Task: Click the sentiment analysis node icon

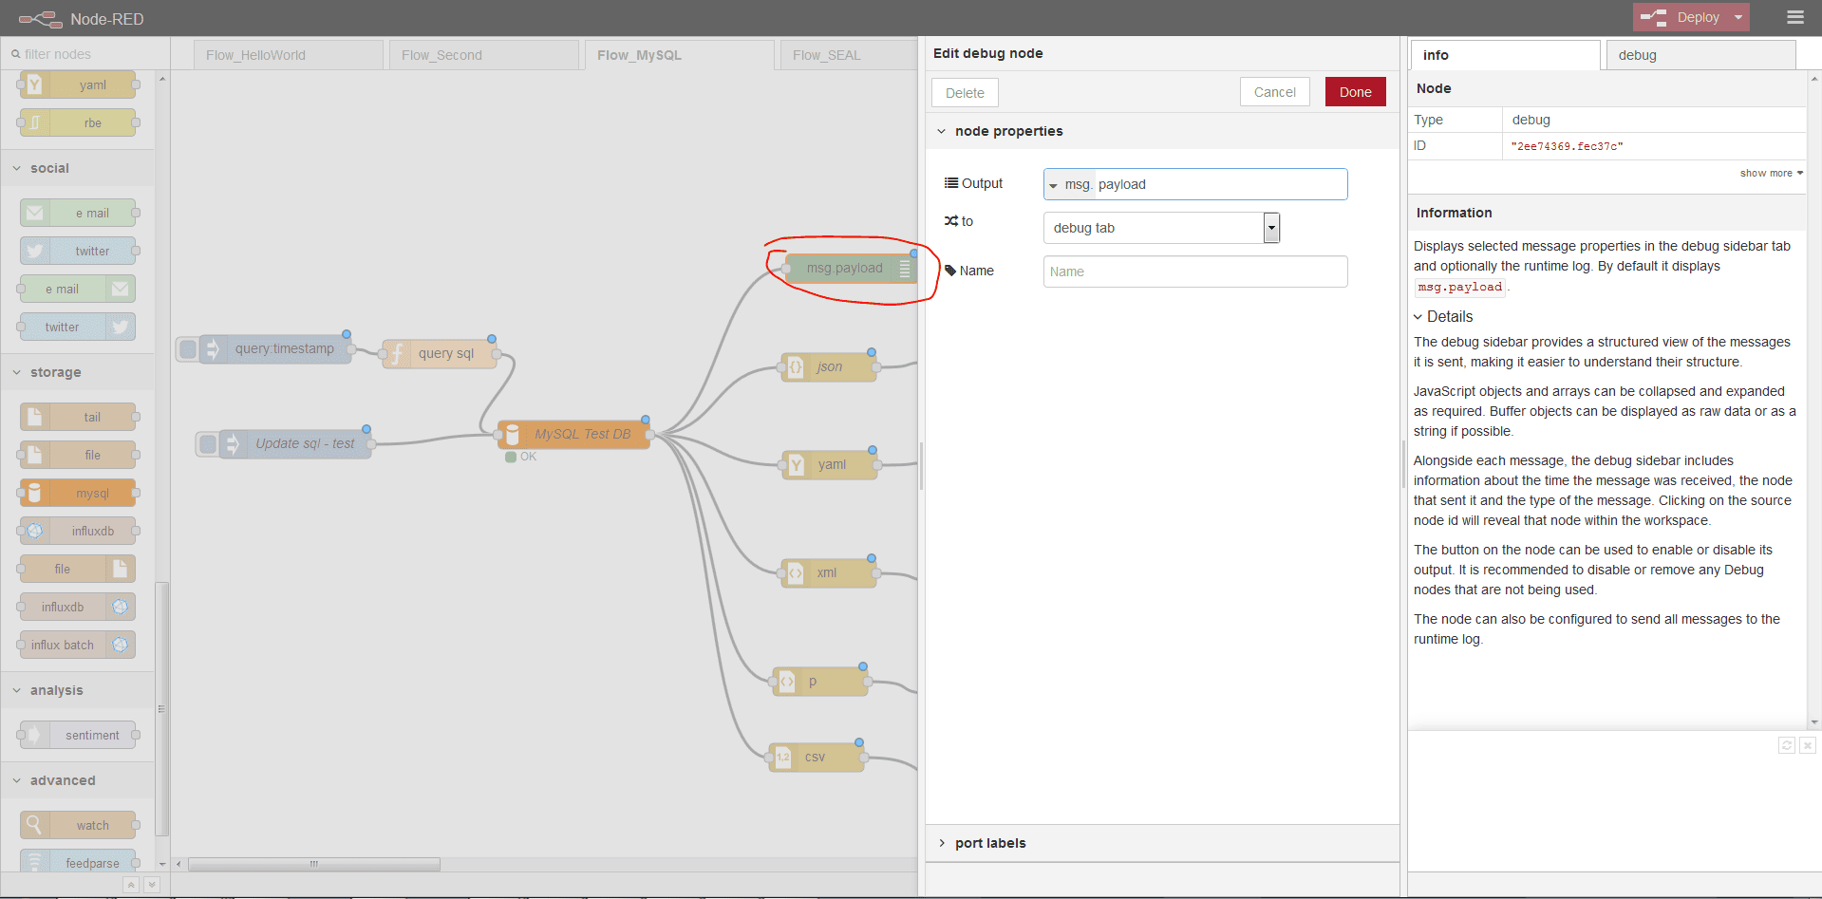Action: tap(35, 735)
